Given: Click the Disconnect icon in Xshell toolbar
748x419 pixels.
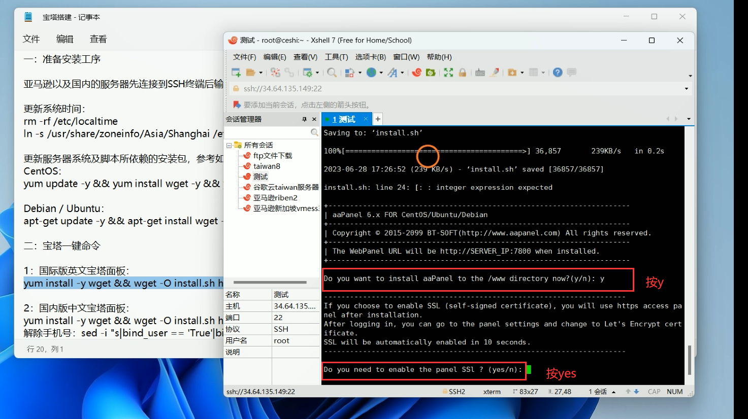Looking at the screenshot, I should point(275,73).
